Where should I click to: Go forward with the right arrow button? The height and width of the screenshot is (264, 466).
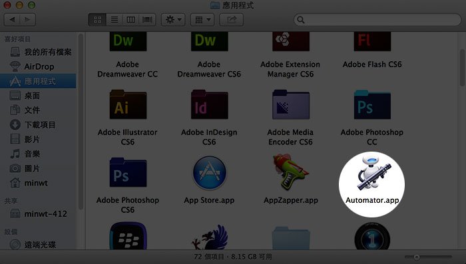click(x=28, y=19)
